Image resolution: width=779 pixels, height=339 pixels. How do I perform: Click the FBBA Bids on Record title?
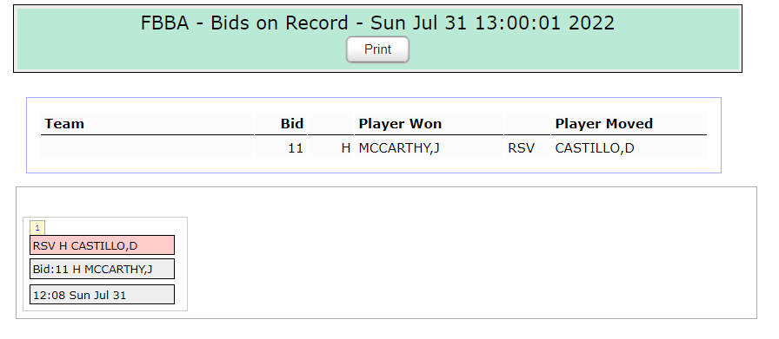point(377,23)
